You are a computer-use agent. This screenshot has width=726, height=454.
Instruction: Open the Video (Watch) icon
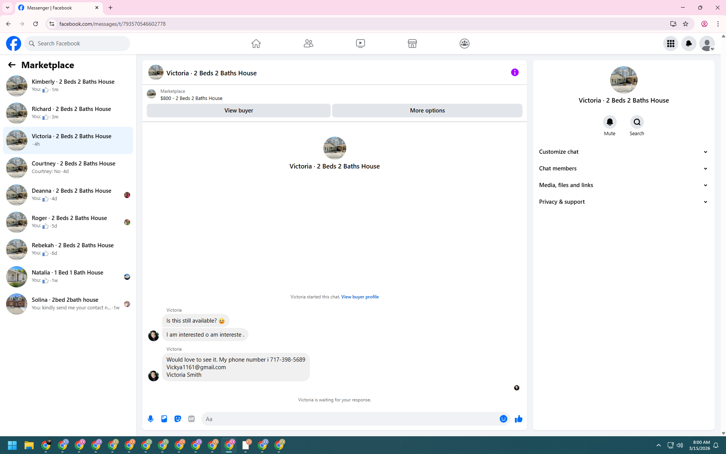[361, 44]
